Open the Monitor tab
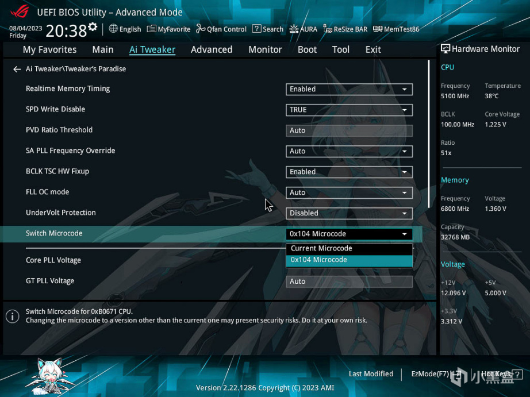 coord(265,49)
